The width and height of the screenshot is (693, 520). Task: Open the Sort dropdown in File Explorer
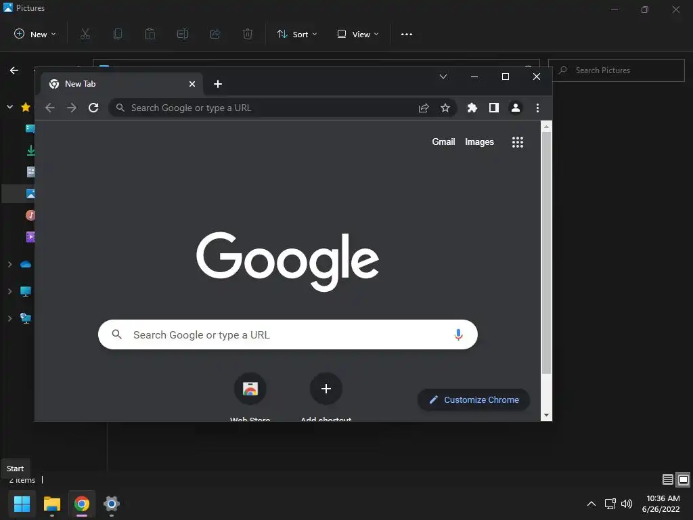coord(296,34)
